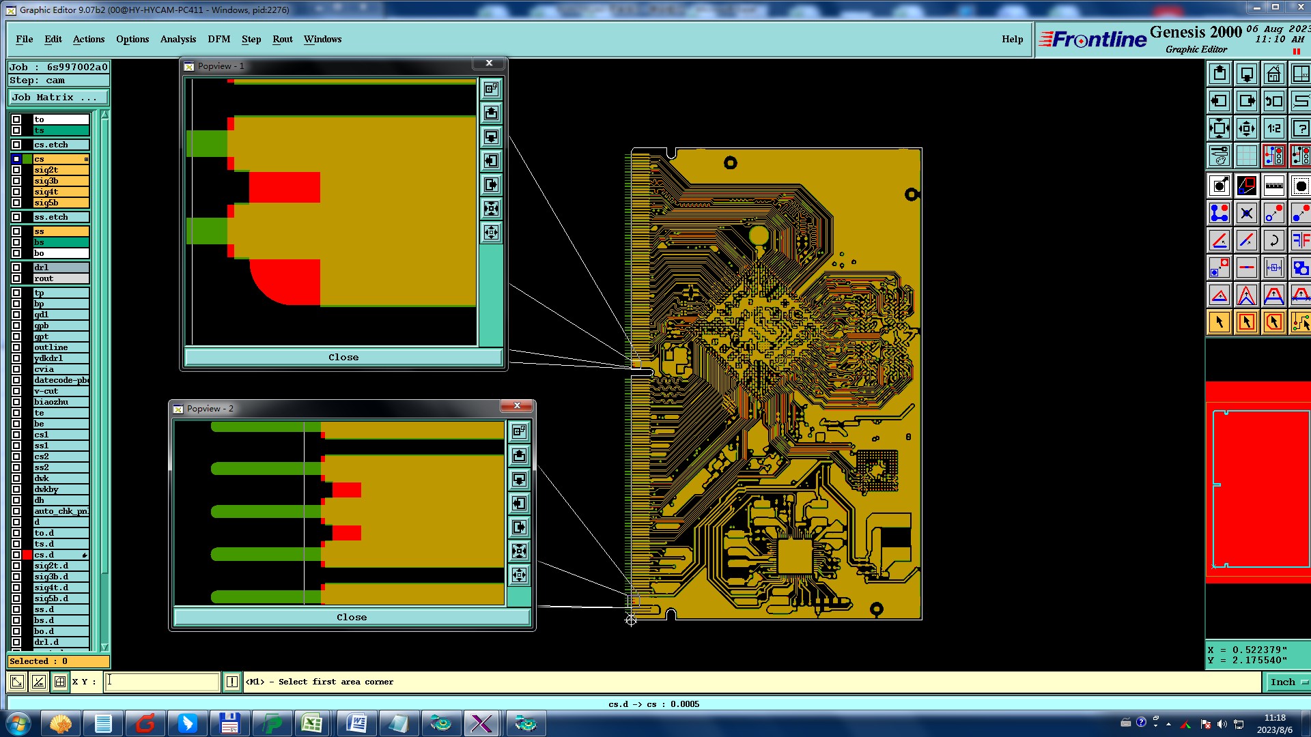Open the Analysis menu

click(178, 39)
